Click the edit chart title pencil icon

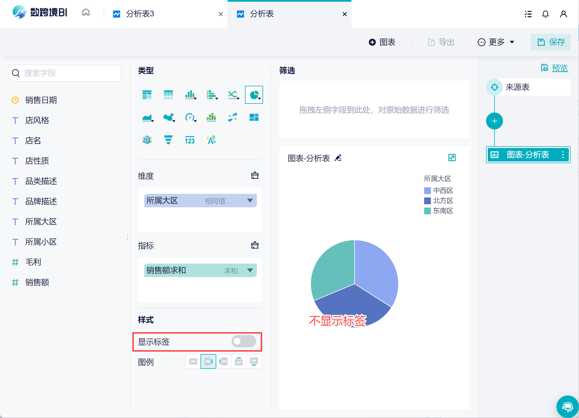(x=338, y=158)
